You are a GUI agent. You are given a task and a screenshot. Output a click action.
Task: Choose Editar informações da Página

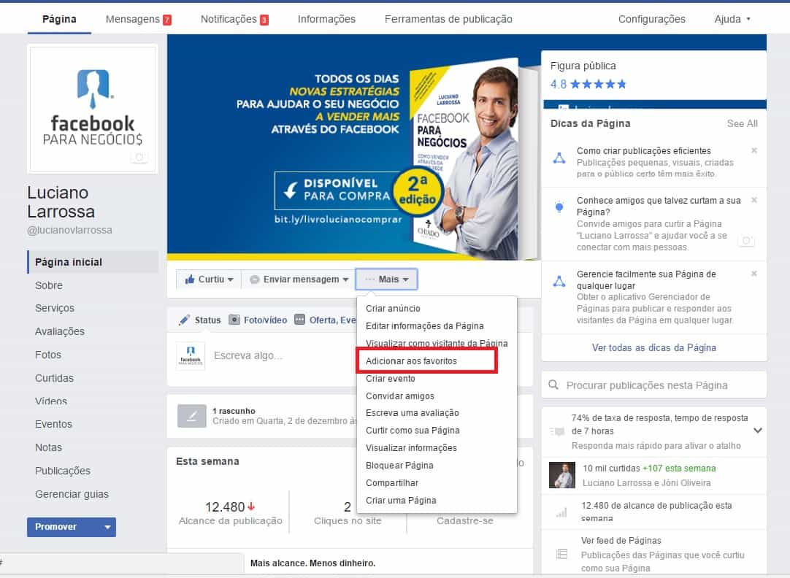click(x=424, y=326)
